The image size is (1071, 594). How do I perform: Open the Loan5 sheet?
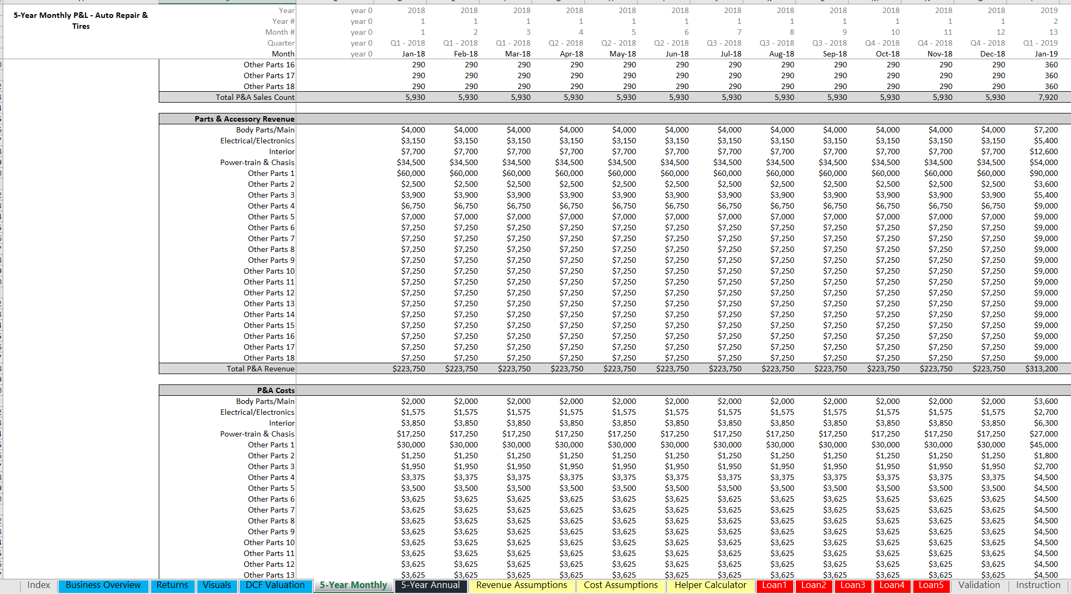click(931, 586)
